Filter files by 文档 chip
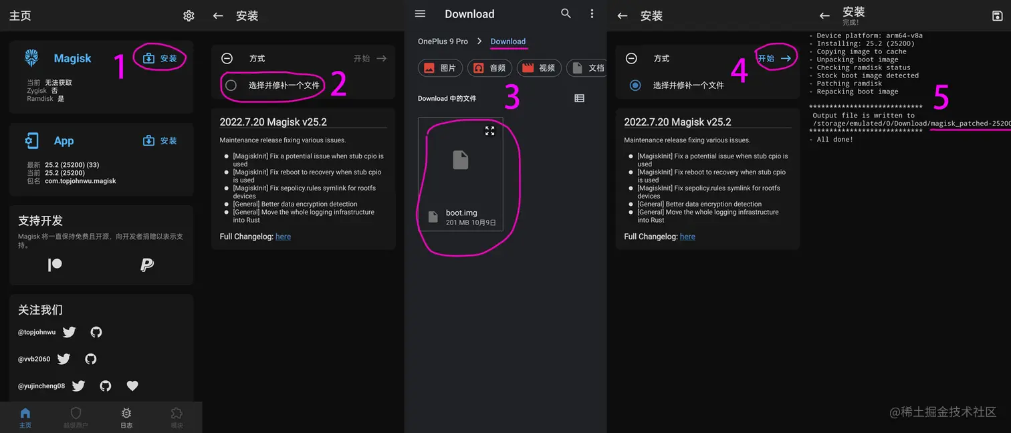The height and width of the screenshot is (433, 1011). pos(586,68)
